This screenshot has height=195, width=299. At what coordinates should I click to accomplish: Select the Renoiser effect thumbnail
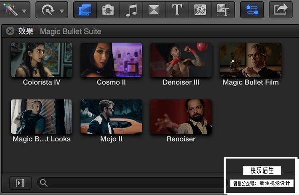point(181,117)
